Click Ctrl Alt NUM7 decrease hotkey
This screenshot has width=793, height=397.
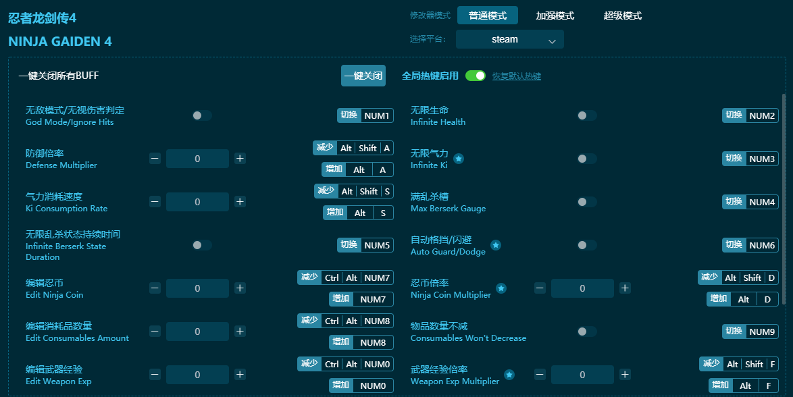click(x=345, y=277)
